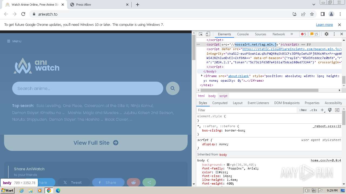Go back to previous page
Image resolution: width=346 pixels, height=194 pixels.
pos(6,14)
